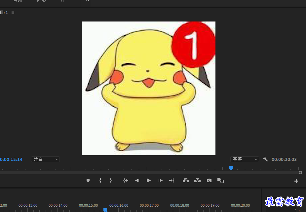Open monitor settings wrench icon
The height and width of the screenshot is (212, 306).
point(265,159)
